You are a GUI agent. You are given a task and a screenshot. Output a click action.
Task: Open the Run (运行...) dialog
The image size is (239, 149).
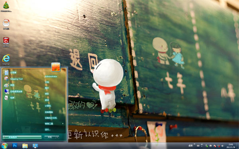click(x=47, y=130)
